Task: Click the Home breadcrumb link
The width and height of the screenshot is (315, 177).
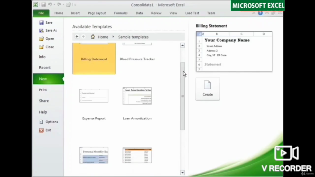Action: tap(103, 37)
